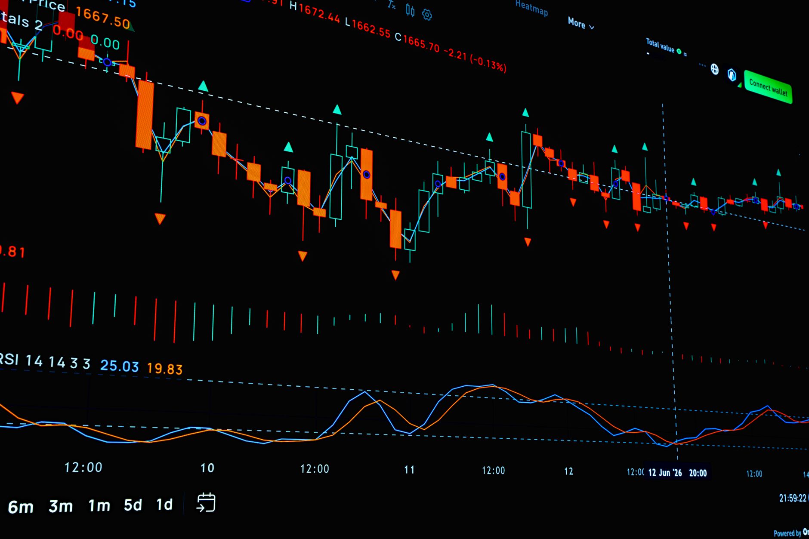Click the RSI 14 14 3 3 indicator label

pos(45,361)
